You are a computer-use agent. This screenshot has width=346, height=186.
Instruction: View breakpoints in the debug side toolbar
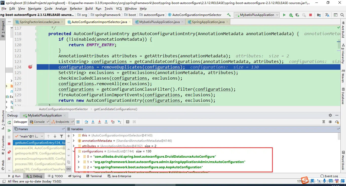click(9, 152)
